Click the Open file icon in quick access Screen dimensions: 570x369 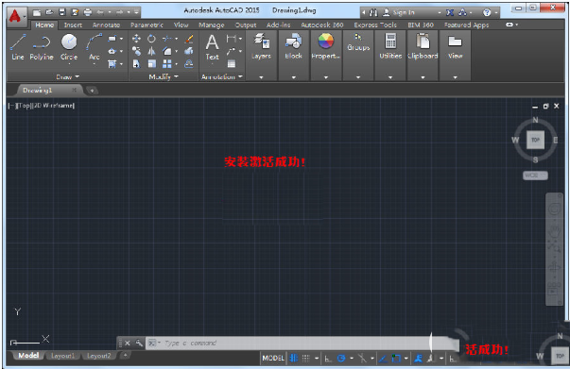[49, 12]
